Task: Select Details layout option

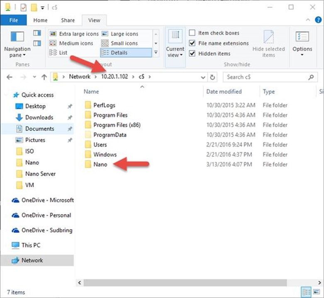Action: pos(126,53)
